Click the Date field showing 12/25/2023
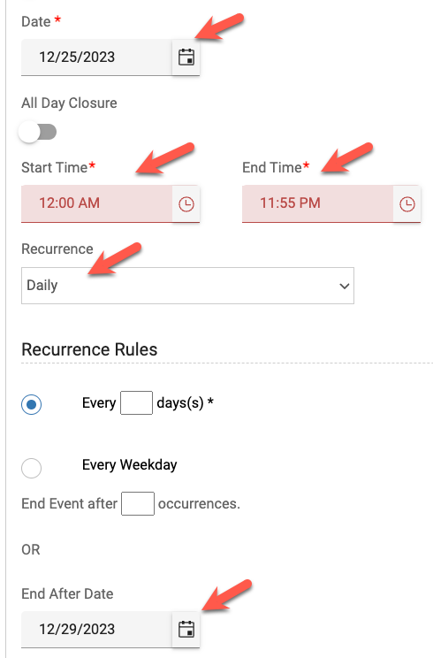The height and width of the screenshot is (658, 433). click(x=97, y=57)
